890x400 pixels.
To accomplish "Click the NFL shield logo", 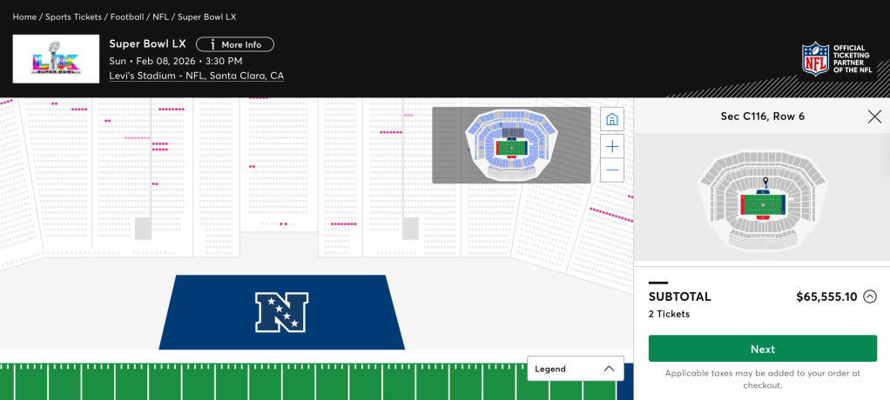I will pyautogui.click(x=815, y=58).
